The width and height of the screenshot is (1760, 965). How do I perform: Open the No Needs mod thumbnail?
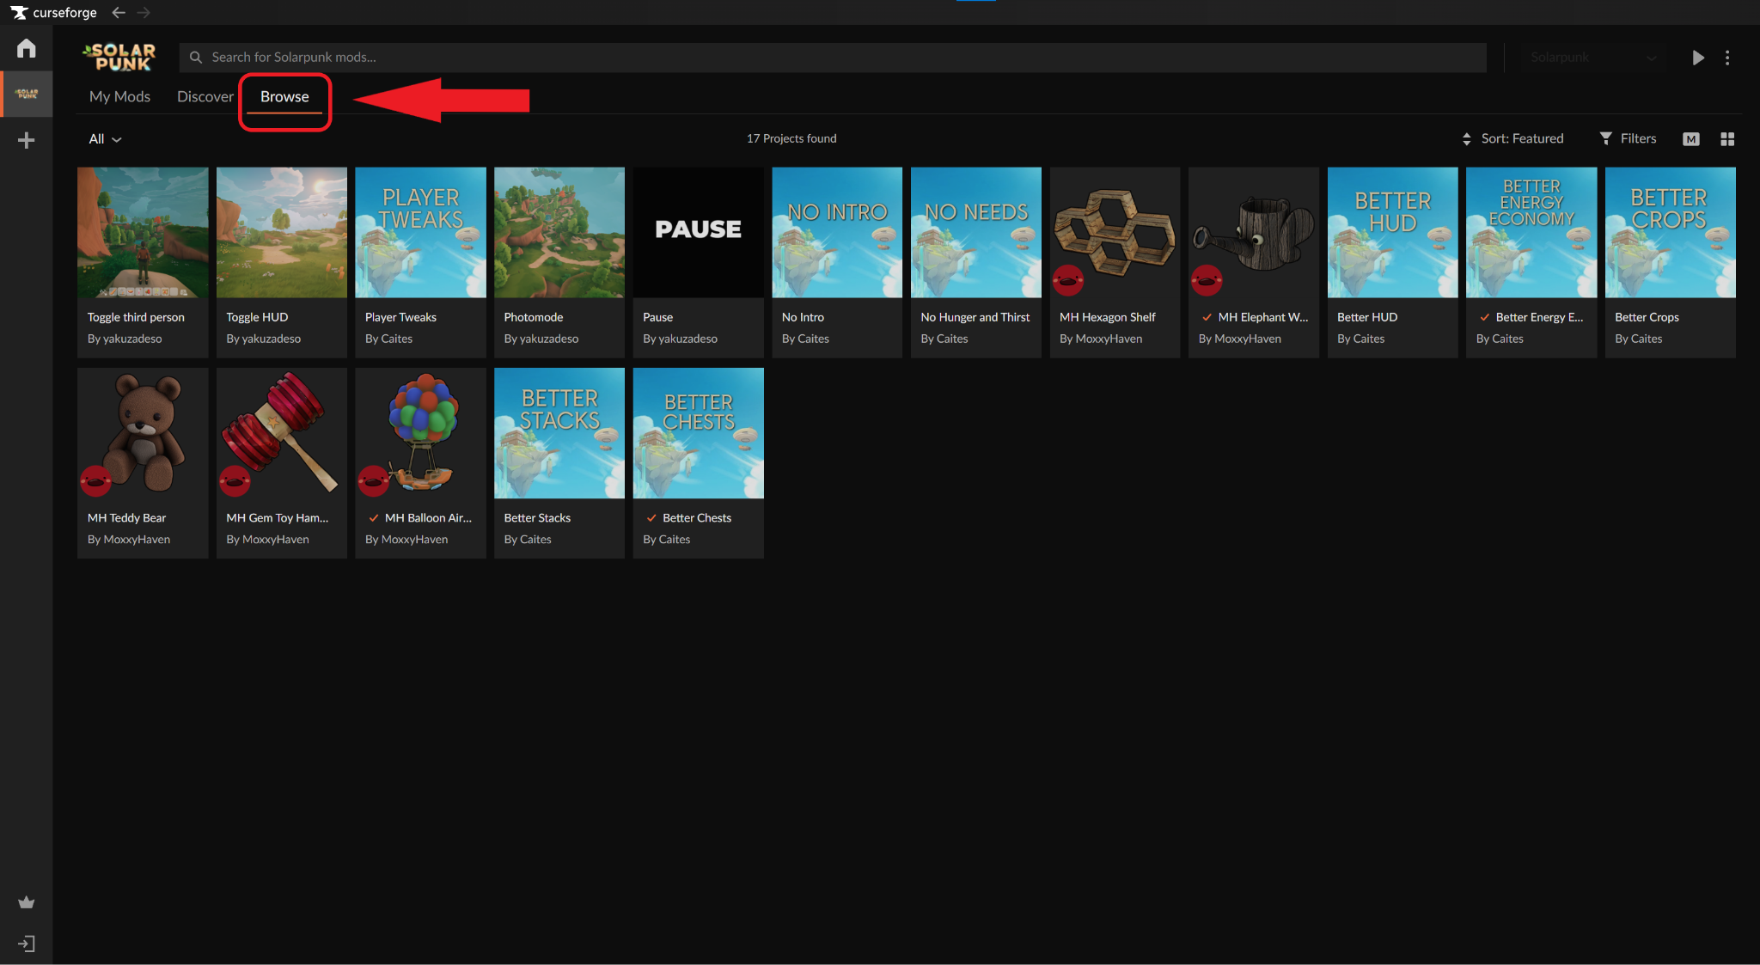(976, 232)
